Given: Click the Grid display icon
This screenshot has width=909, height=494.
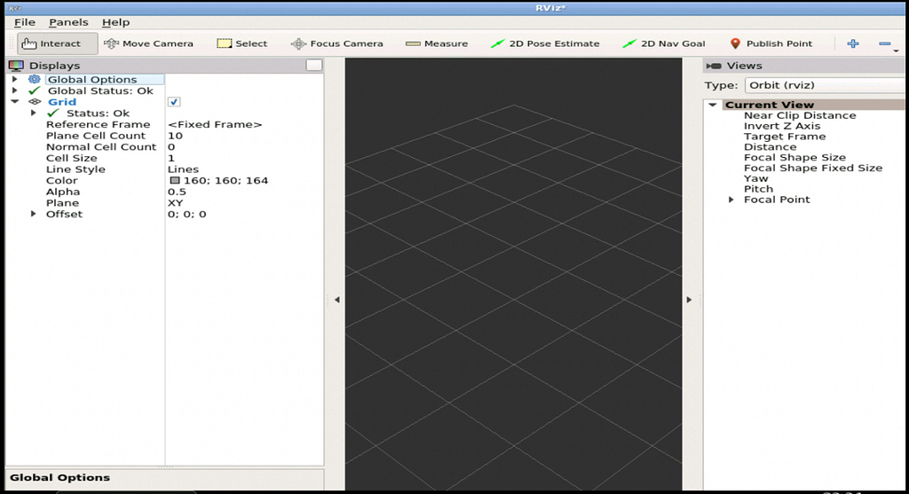Looking at the screenshot, I should click(35, 102).
